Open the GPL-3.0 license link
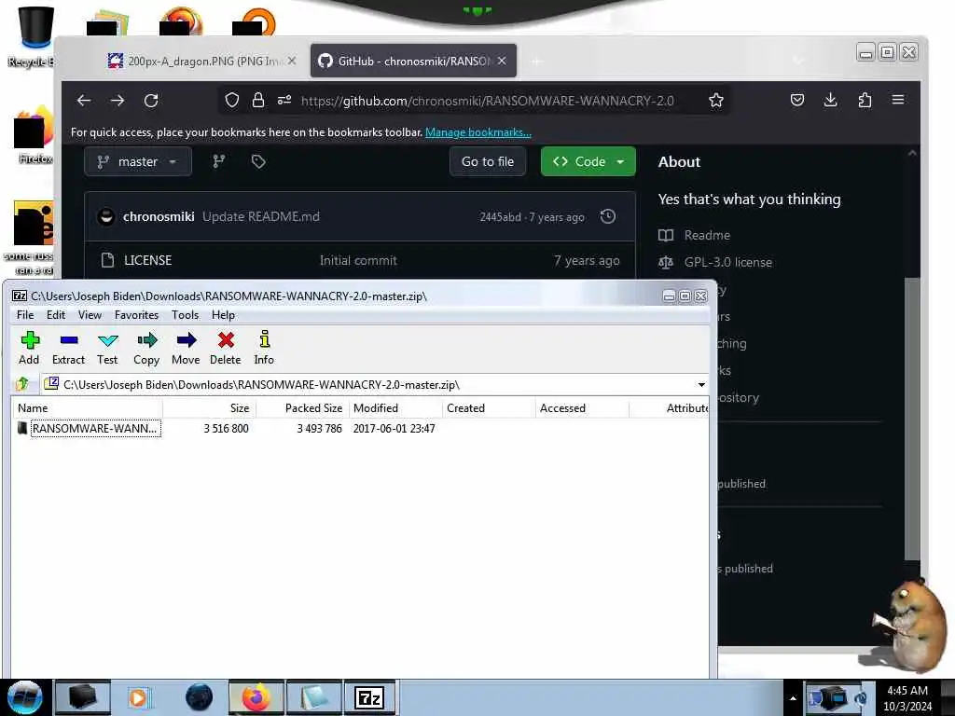This screenshot has height=716, width=955. 727,262
